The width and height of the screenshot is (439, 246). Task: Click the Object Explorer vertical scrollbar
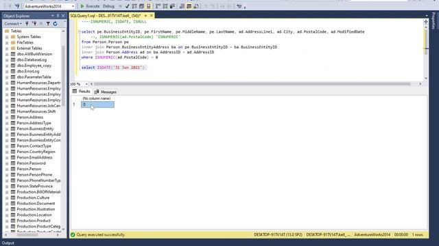point(64,75)
